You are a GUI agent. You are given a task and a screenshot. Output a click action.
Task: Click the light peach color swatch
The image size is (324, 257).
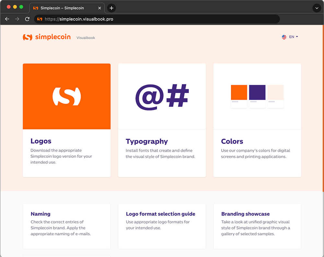tap(275, 92)
